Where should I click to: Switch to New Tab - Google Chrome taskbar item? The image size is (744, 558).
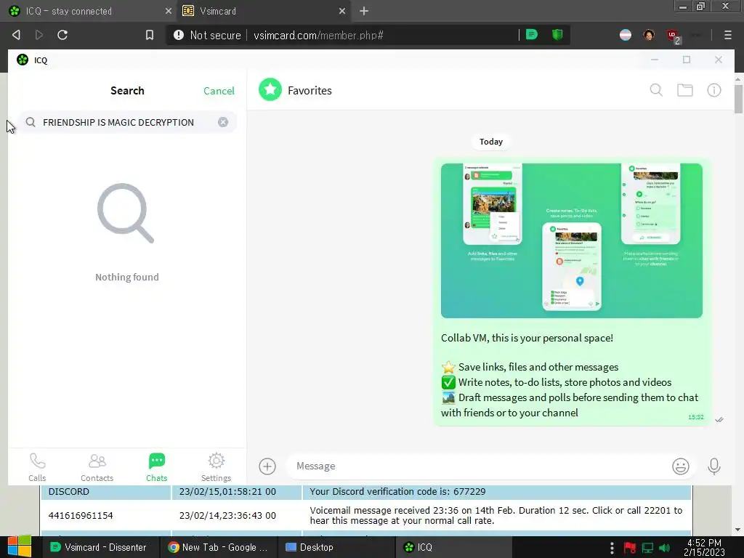(x=217, y=547)
